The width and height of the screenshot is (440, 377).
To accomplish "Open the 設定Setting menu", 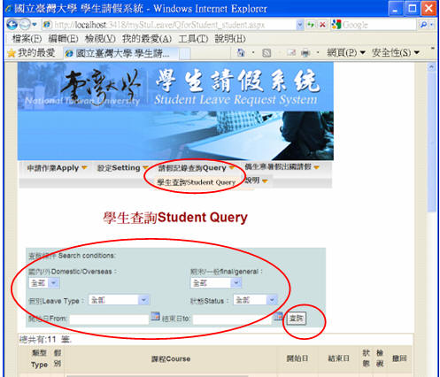I will (x=122, y=168).
